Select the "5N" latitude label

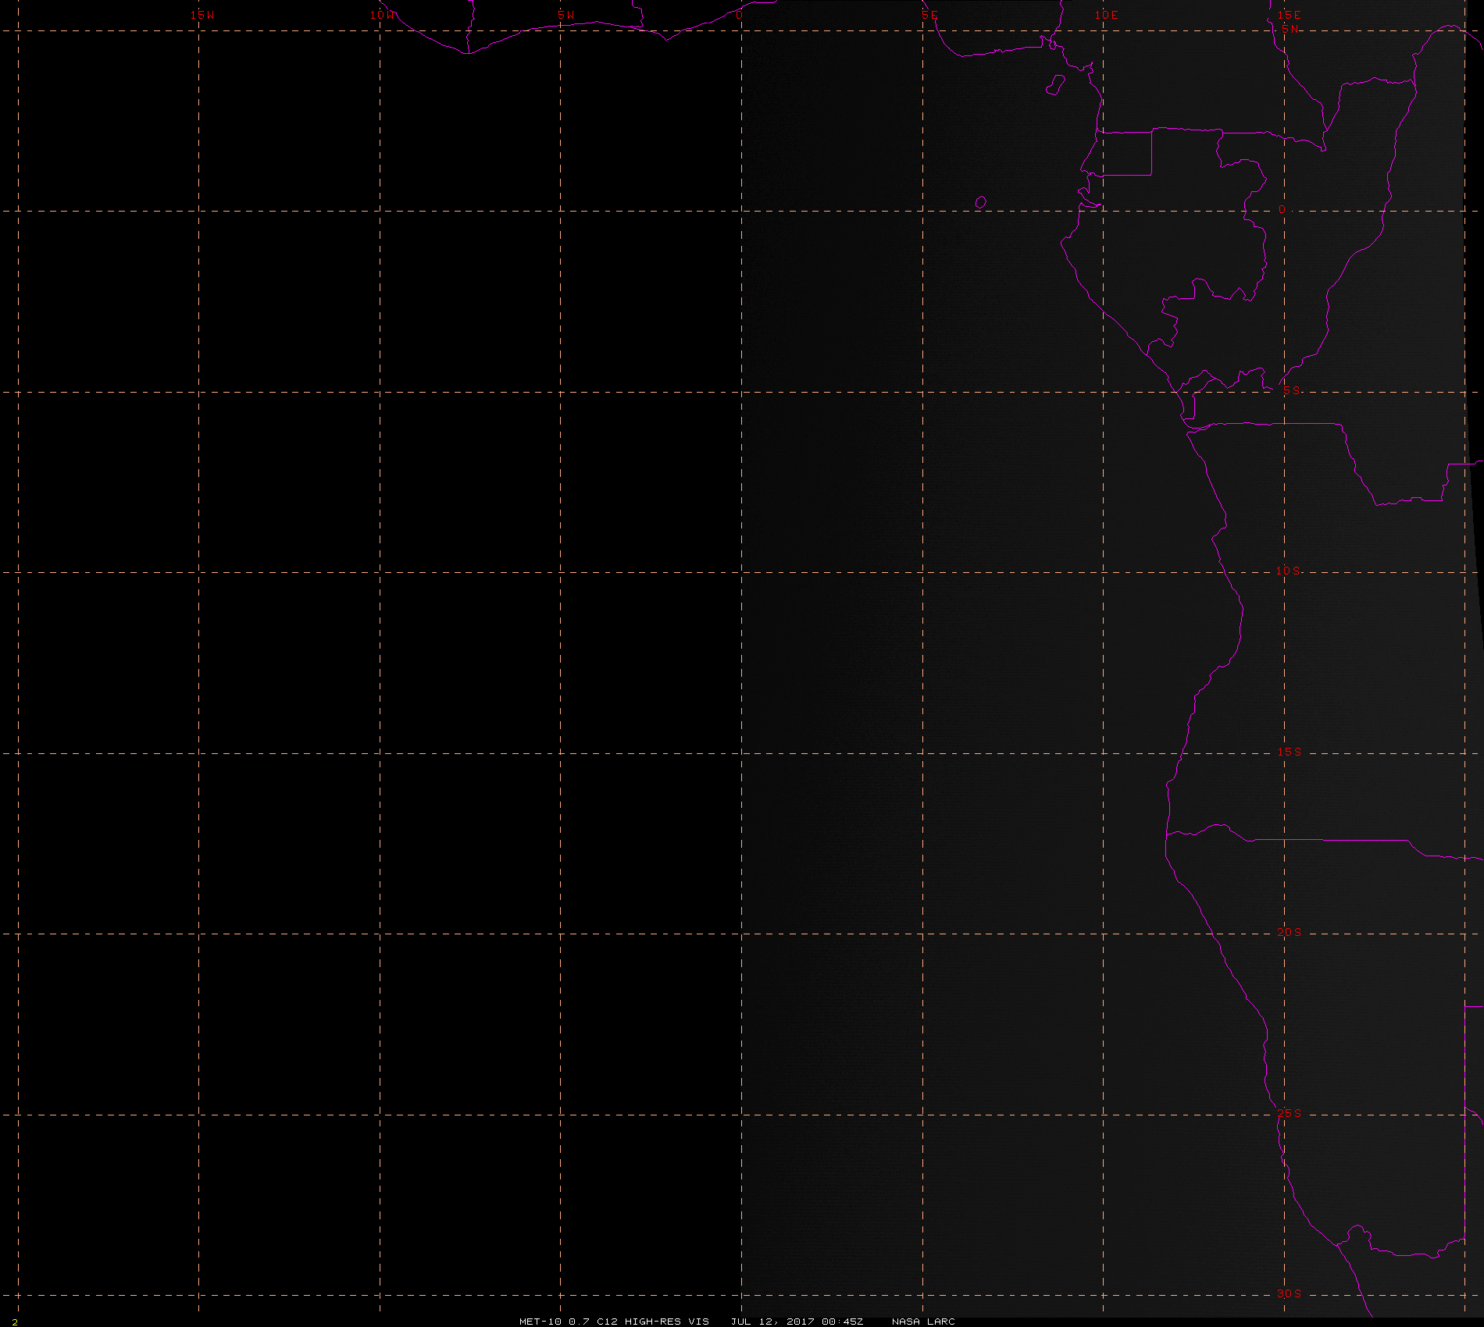point(1290,29)
